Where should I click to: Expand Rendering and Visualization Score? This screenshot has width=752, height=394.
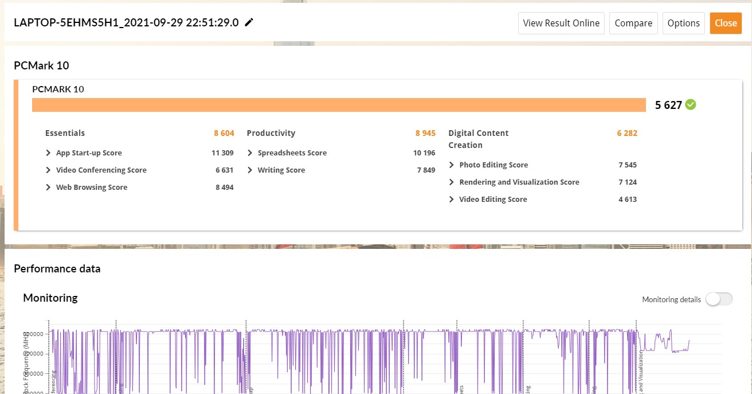(452, 182)
